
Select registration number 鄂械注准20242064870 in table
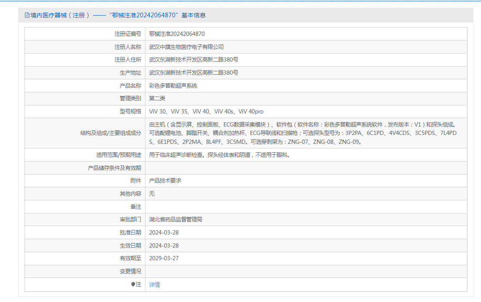click(177, 34)
